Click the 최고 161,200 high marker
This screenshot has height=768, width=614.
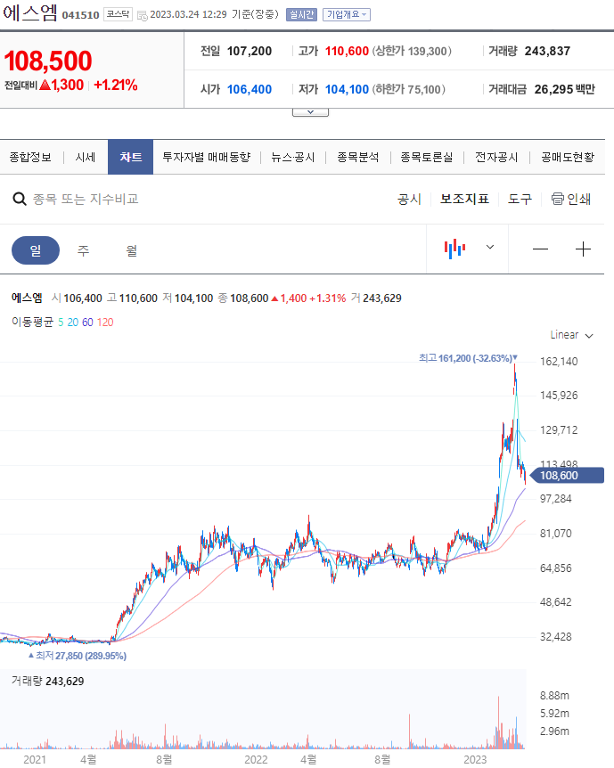[x=468, y=358]
